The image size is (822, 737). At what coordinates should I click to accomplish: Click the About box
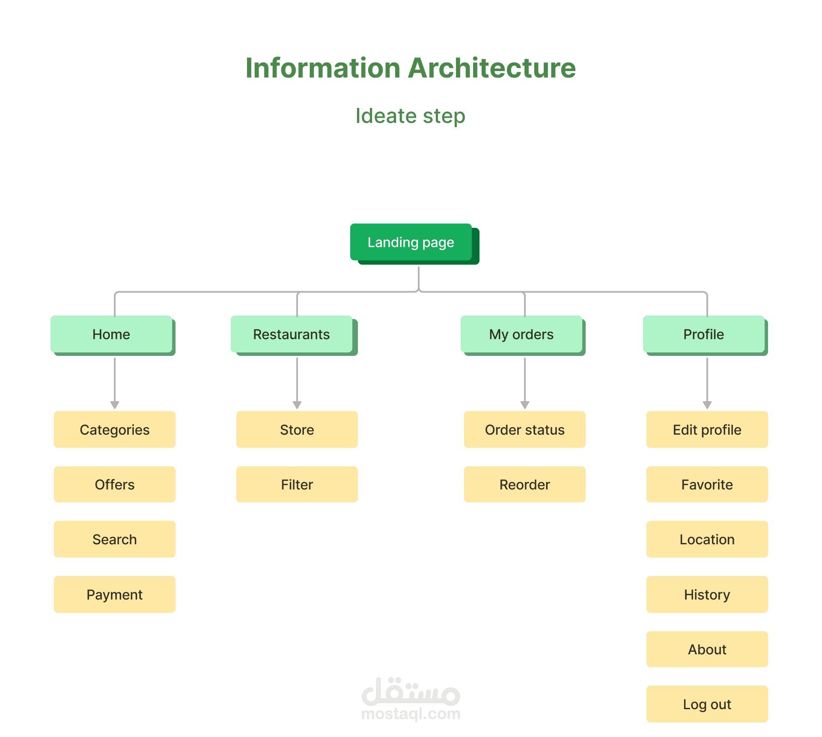pyautogui.click(x=707, y=649)
